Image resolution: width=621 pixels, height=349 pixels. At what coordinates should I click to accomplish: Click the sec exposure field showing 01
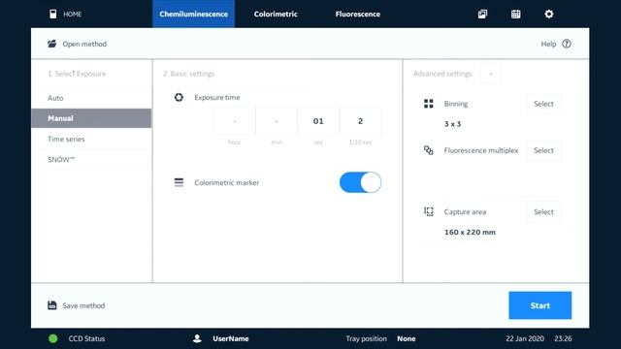318,121
